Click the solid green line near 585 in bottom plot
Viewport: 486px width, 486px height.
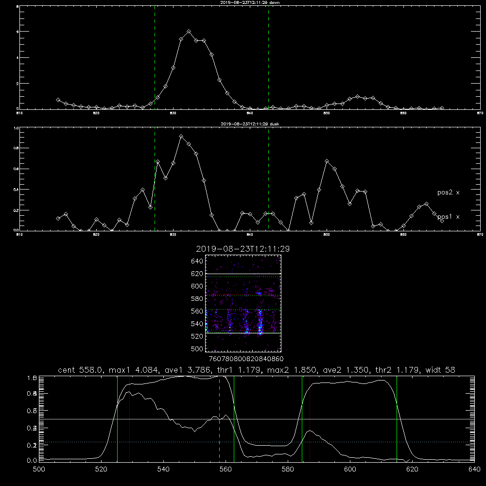[x=302, y=418]
